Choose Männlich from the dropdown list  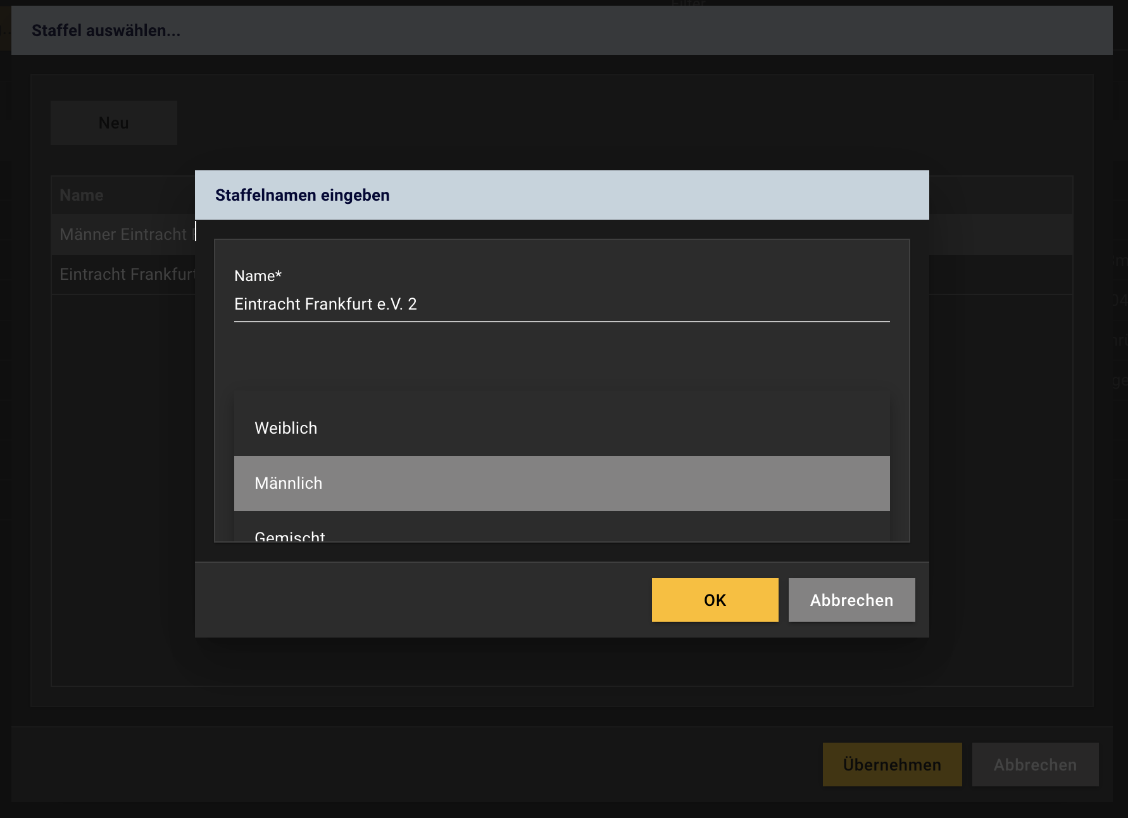(561, 483)
